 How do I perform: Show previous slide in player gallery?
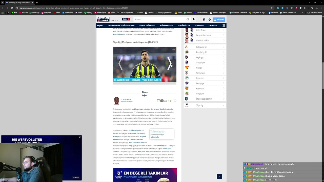tap(120, 63)
